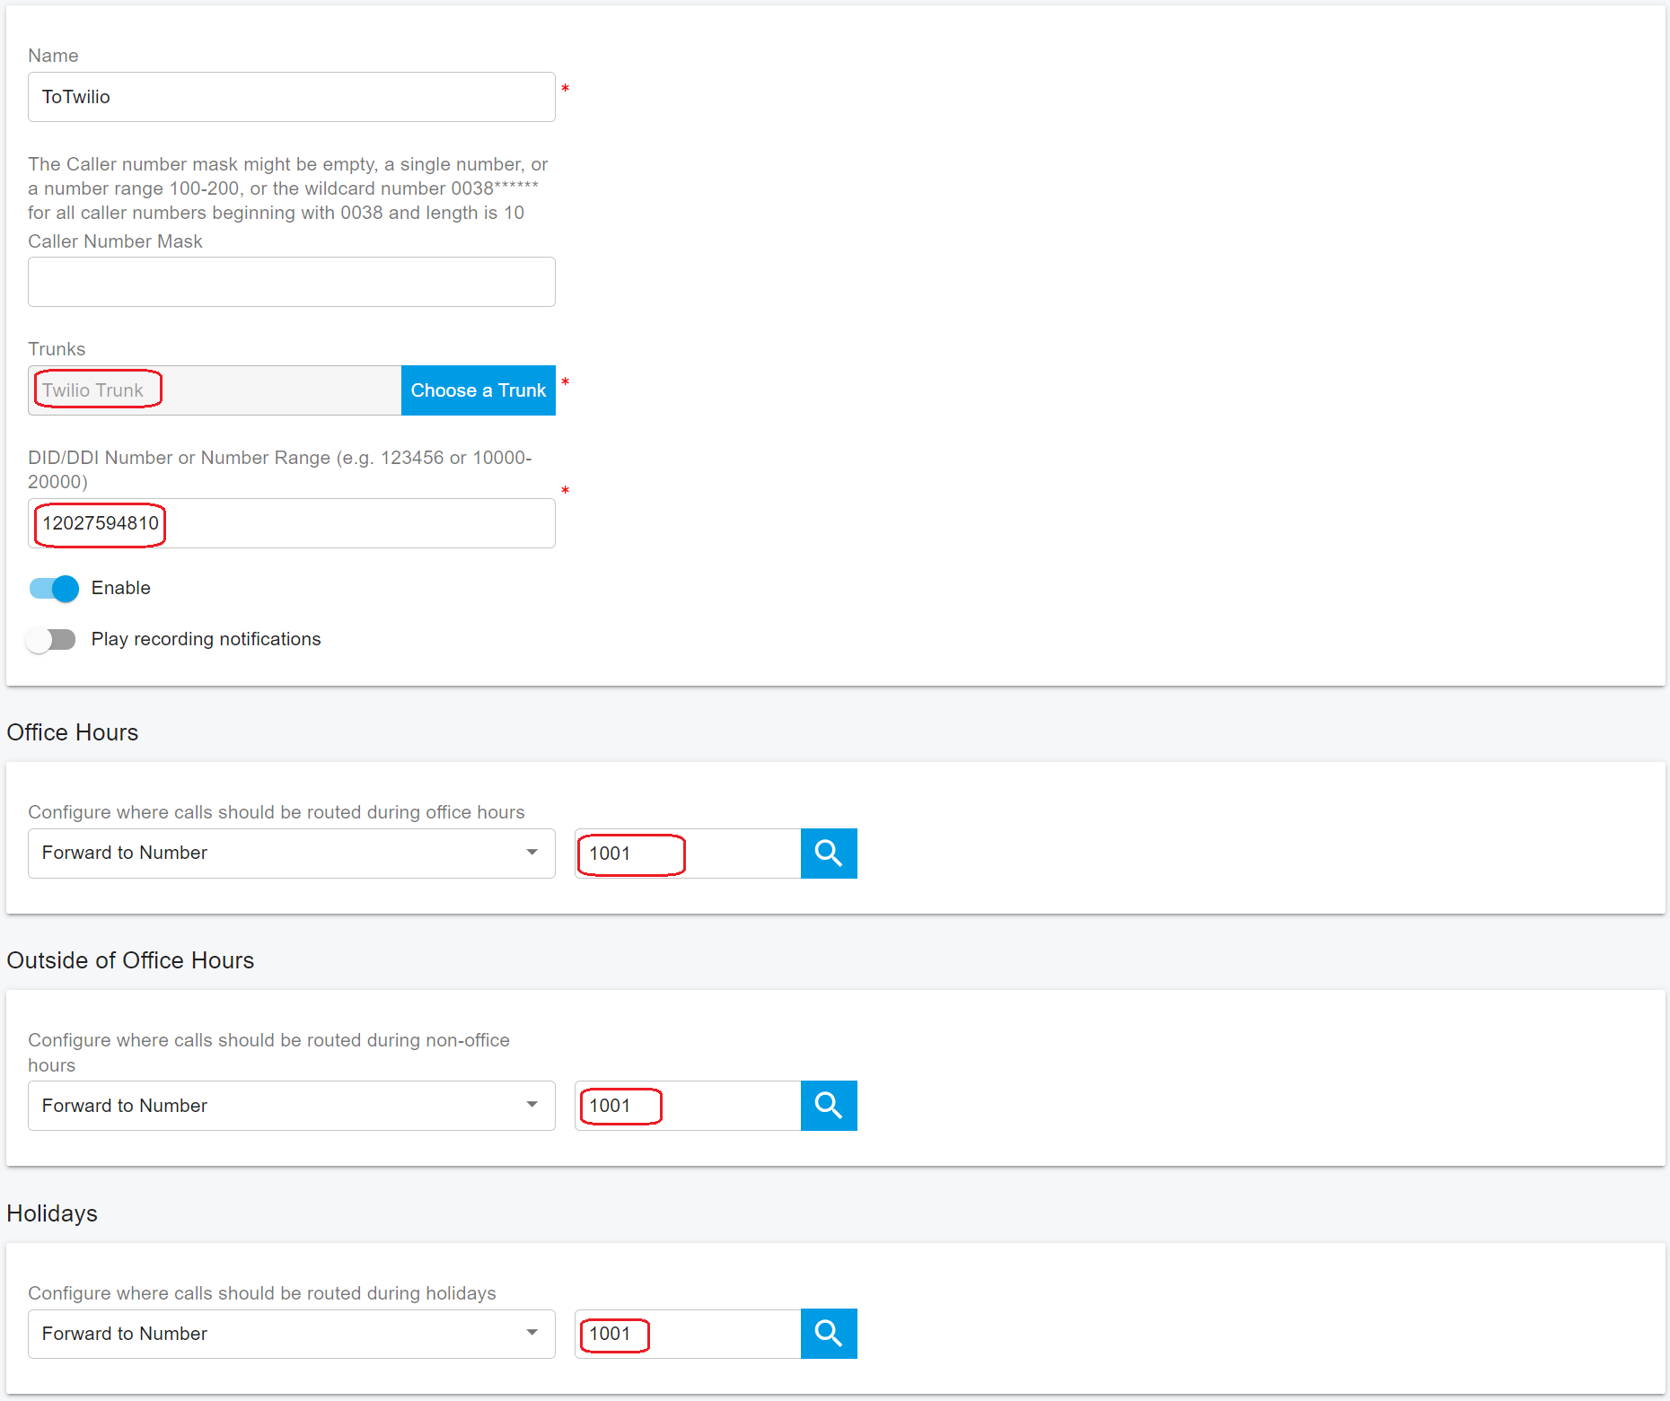Image resolution: width=1670 pixels, height=1401 pixels.
Task: Click the Office Hours search magnifier icon
Action: pos(828,854)
